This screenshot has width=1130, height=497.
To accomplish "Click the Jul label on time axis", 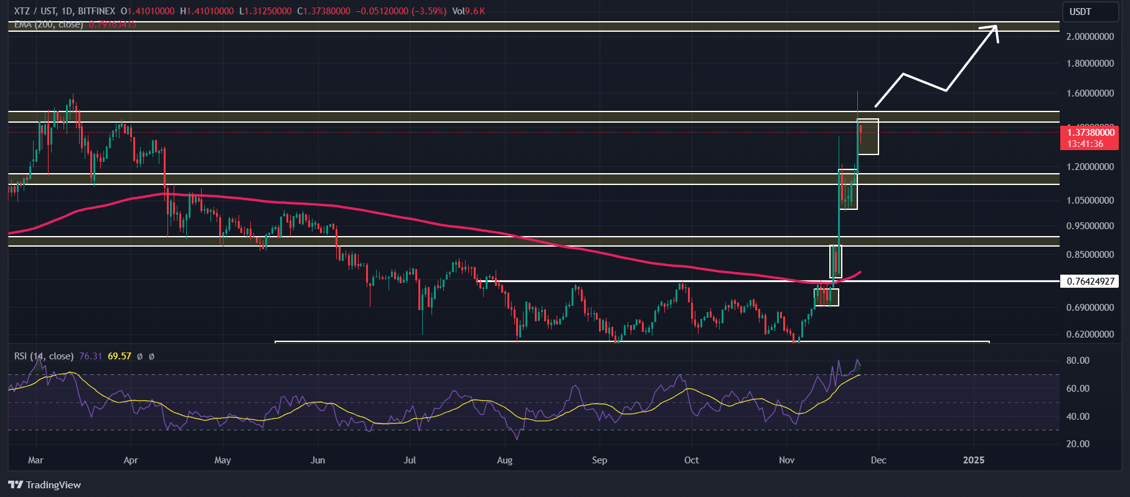I will pos(410,460).
